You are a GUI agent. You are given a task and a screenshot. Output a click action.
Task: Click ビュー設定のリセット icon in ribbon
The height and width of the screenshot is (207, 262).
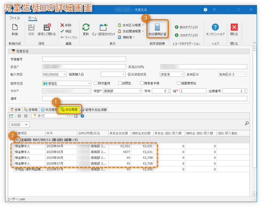click(x=103, y=27)
